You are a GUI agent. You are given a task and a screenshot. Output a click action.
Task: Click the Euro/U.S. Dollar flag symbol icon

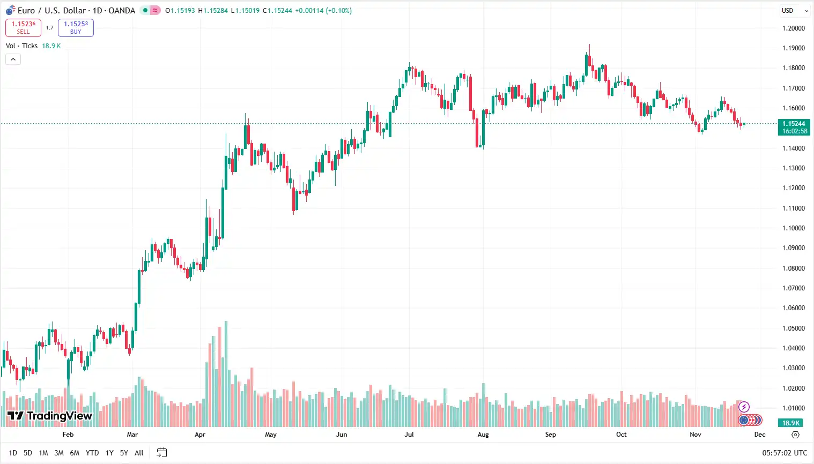point(8,10)
